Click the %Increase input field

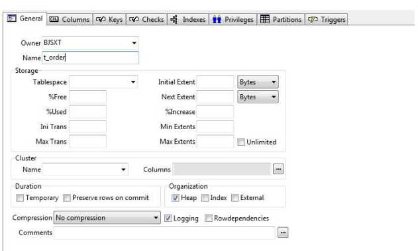[215, 112]
